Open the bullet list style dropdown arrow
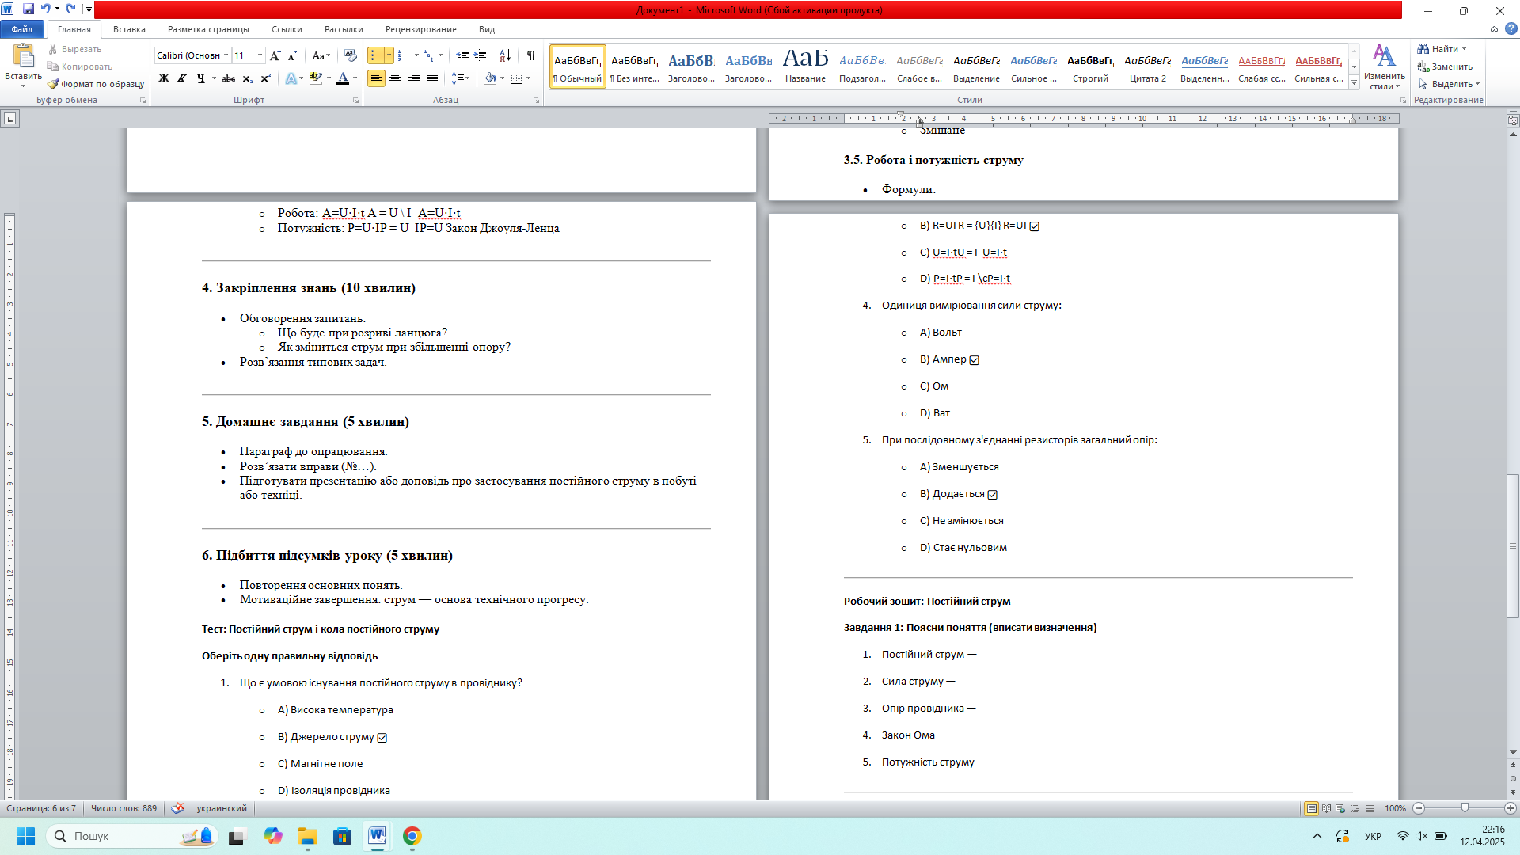This screenshot has height=855, width=1520. [x=389, y=55]
